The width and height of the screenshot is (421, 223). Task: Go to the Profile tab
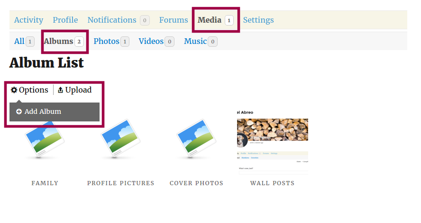[65, 20]
